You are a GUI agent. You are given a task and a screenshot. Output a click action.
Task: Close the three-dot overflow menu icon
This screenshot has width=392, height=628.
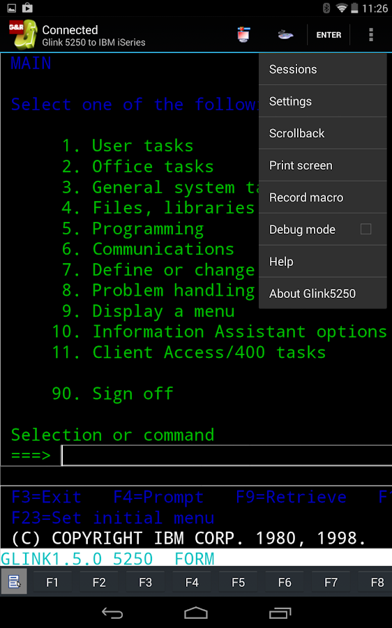[x=371, y=35]
